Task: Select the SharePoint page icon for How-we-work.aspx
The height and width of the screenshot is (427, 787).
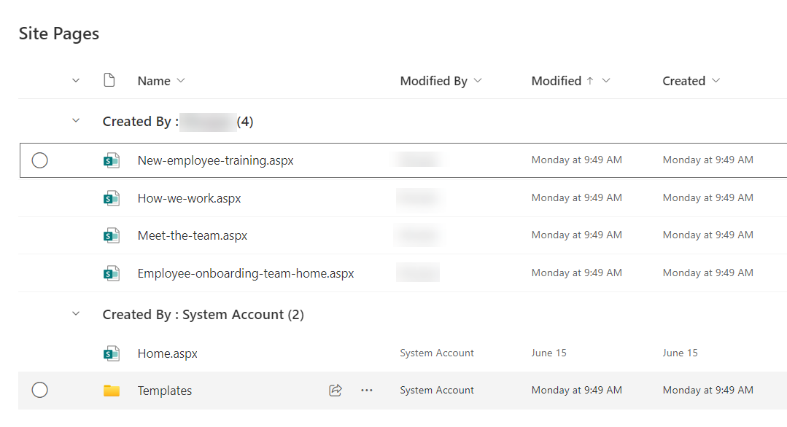Action: coord(111,197)
